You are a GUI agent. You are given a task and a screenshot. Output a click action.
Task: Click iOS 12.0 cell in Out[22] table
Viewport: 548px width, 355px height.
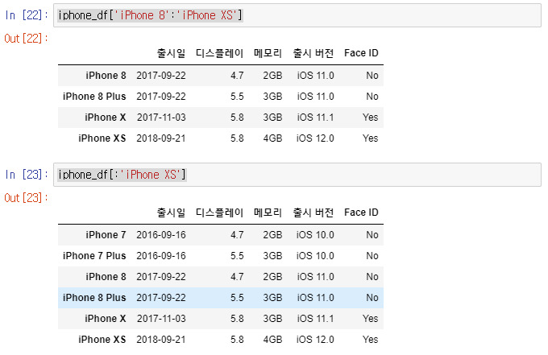(315, 138)
